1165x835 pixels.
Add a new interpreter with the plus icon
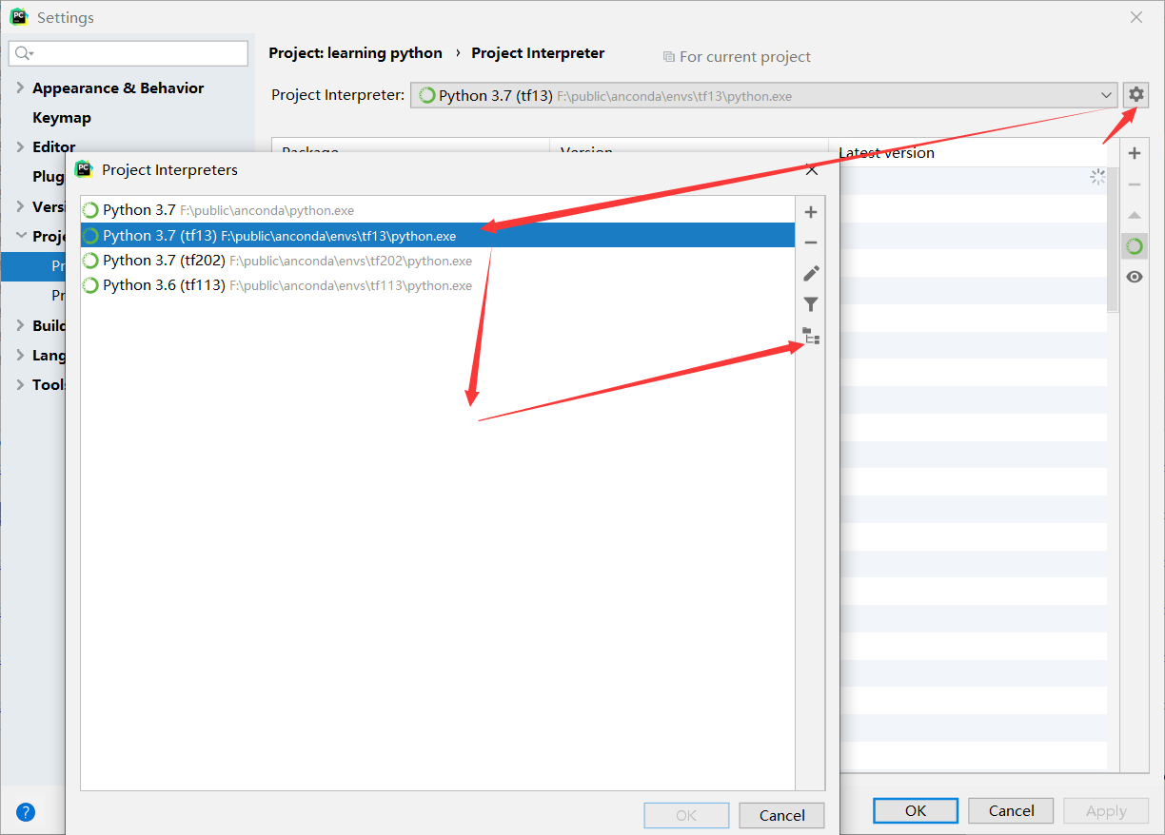pos(810,210)
